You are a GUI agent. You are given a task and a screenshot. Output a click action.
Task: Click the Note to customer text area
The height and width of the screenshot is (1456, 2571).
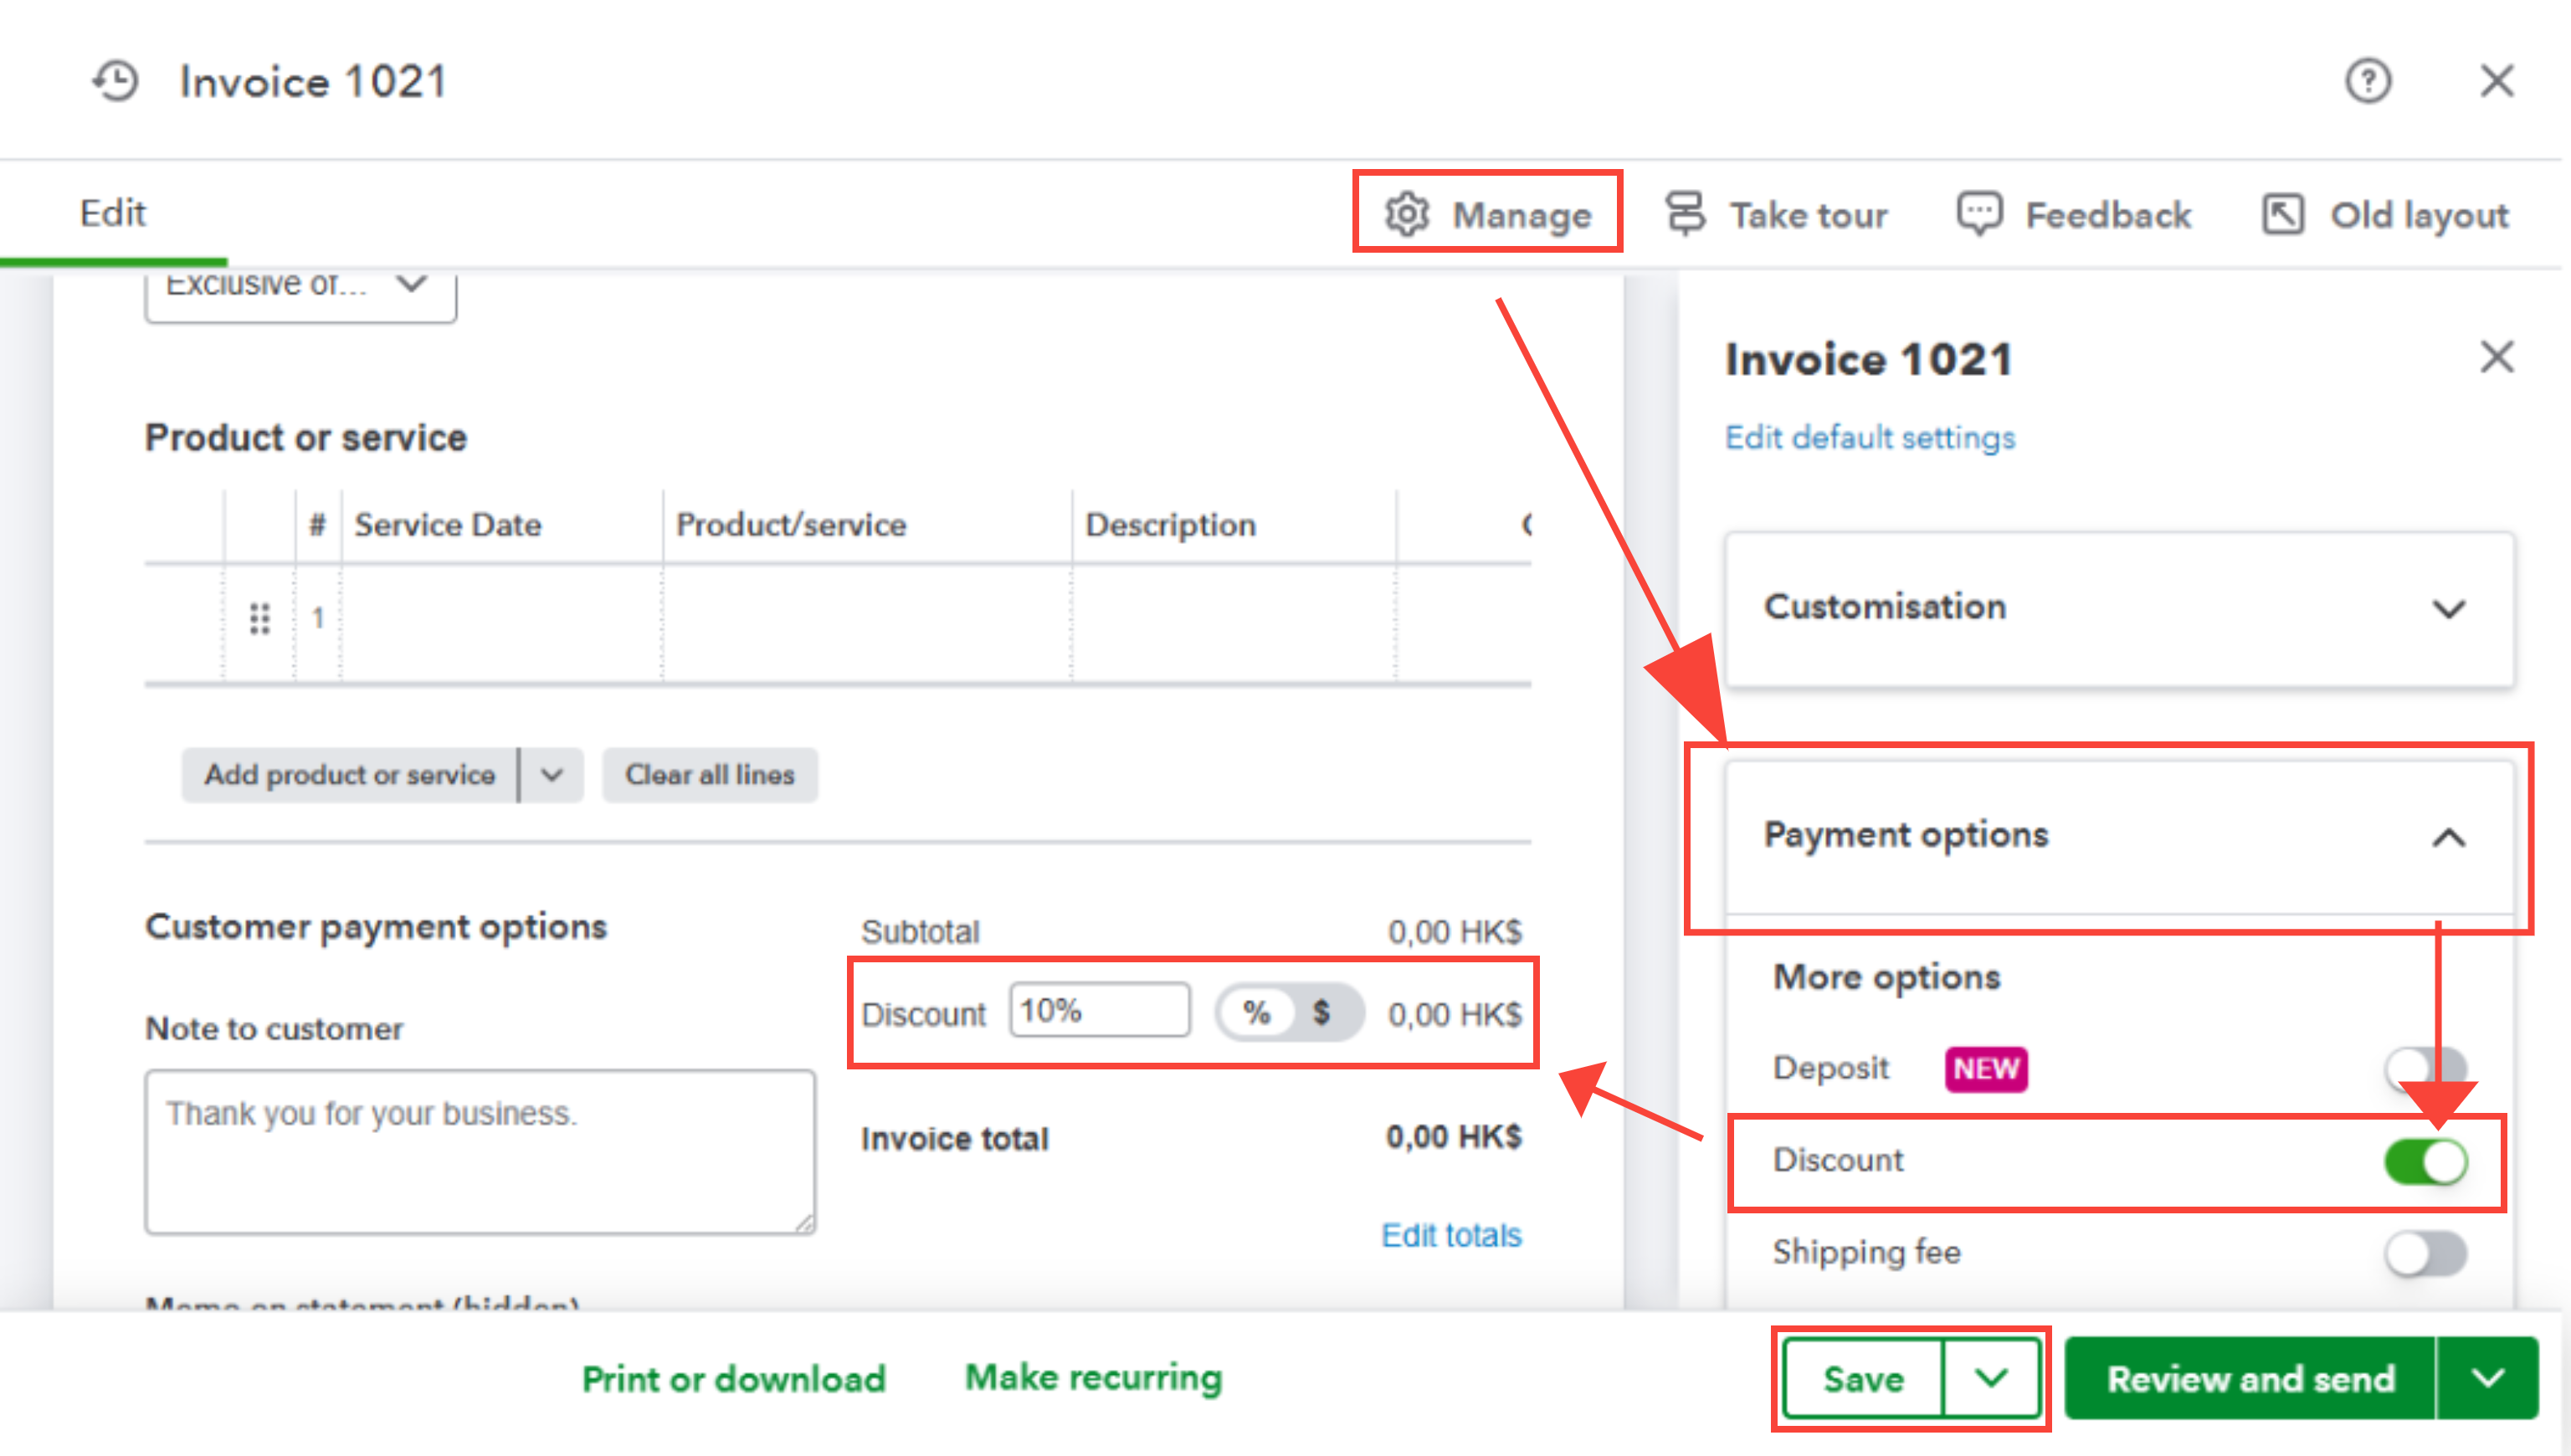click(480, 1151)
